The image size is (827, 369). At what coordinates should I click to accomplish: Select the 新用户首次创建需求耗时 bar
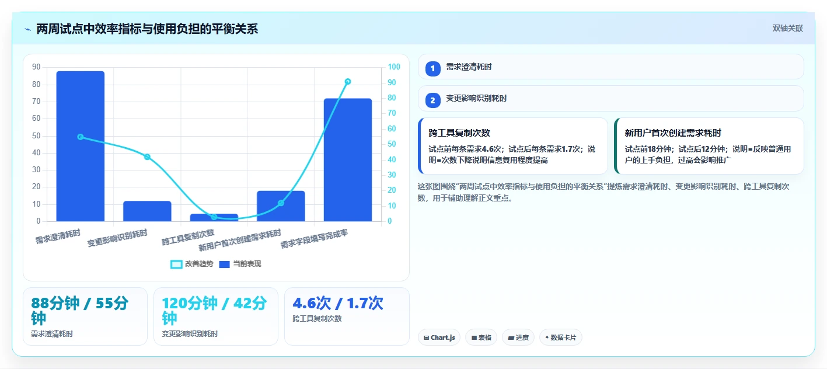[281, 206]
